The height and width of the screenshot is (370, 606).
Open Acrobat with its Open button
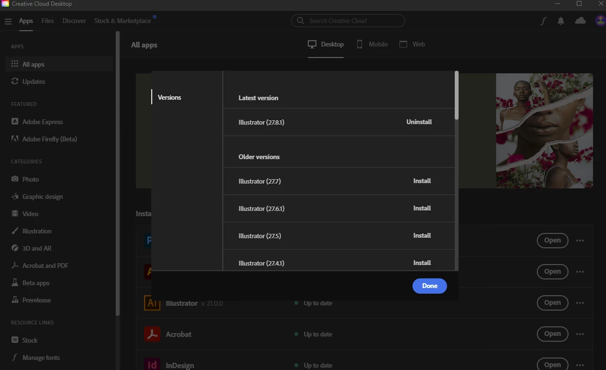[552, 334]
